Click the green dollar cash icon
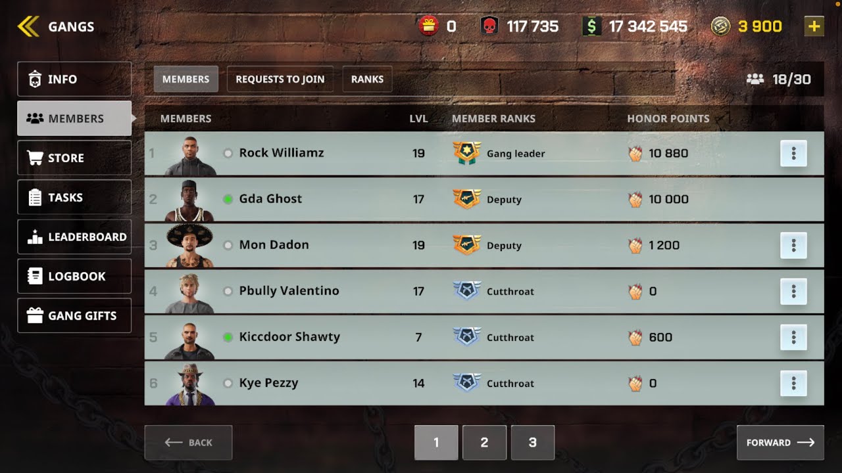 591,26
